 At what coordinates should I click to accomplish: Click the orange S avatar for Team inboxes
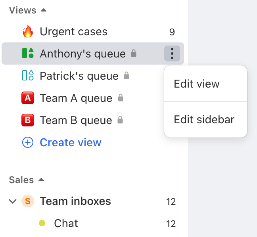pos(28,201)
